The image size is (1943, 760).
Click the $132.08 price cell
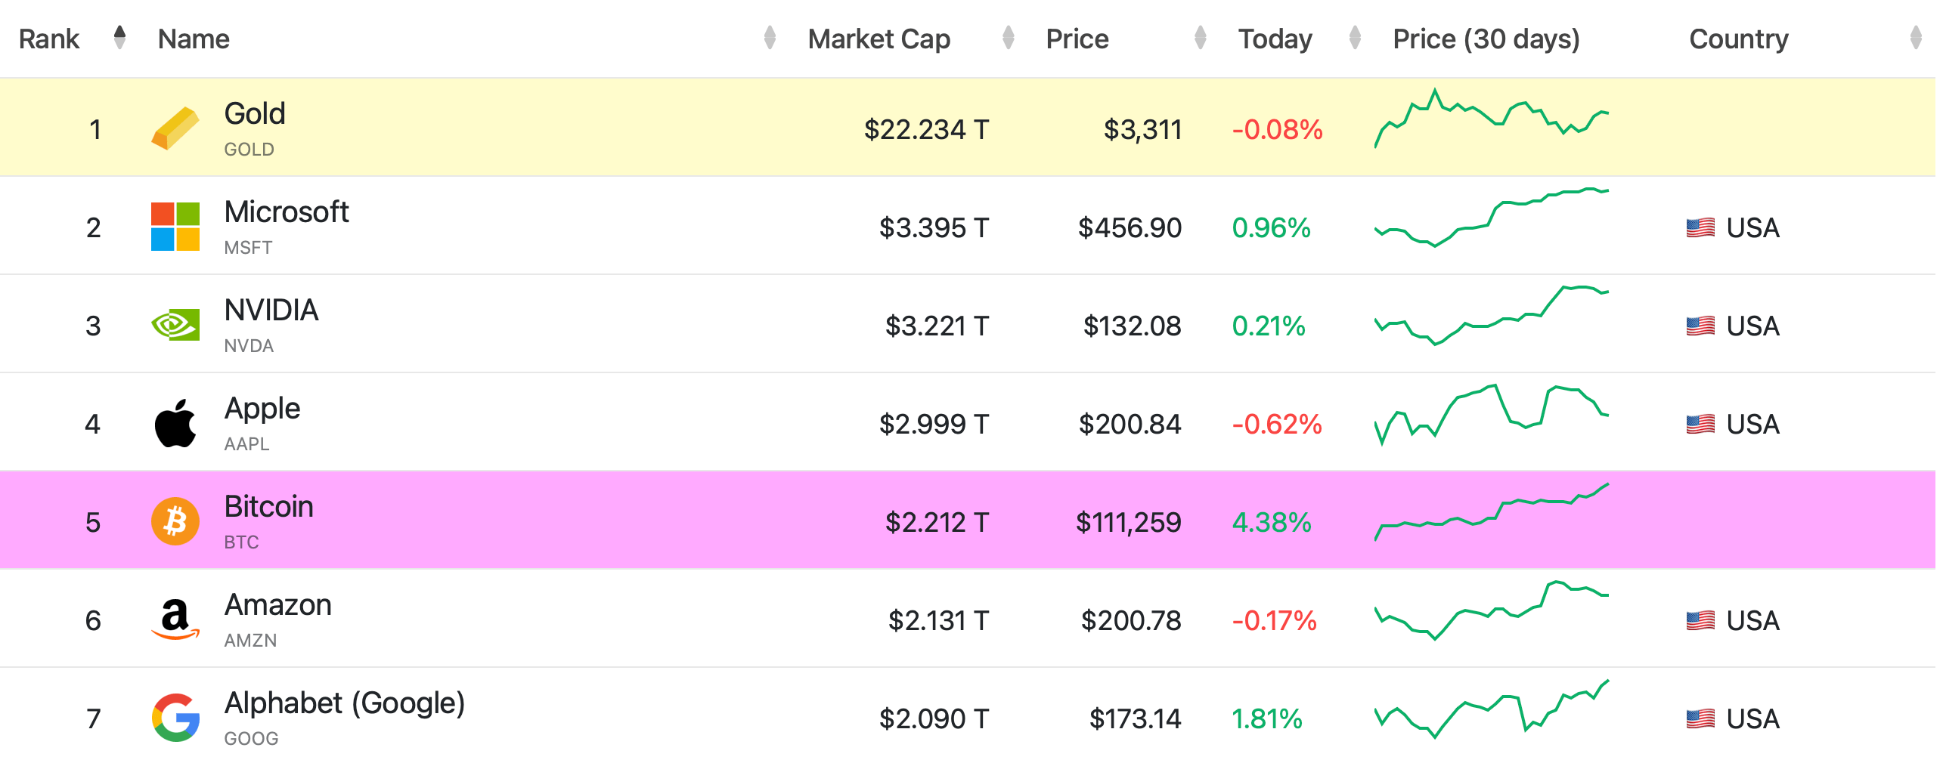tap(1132, 326)
